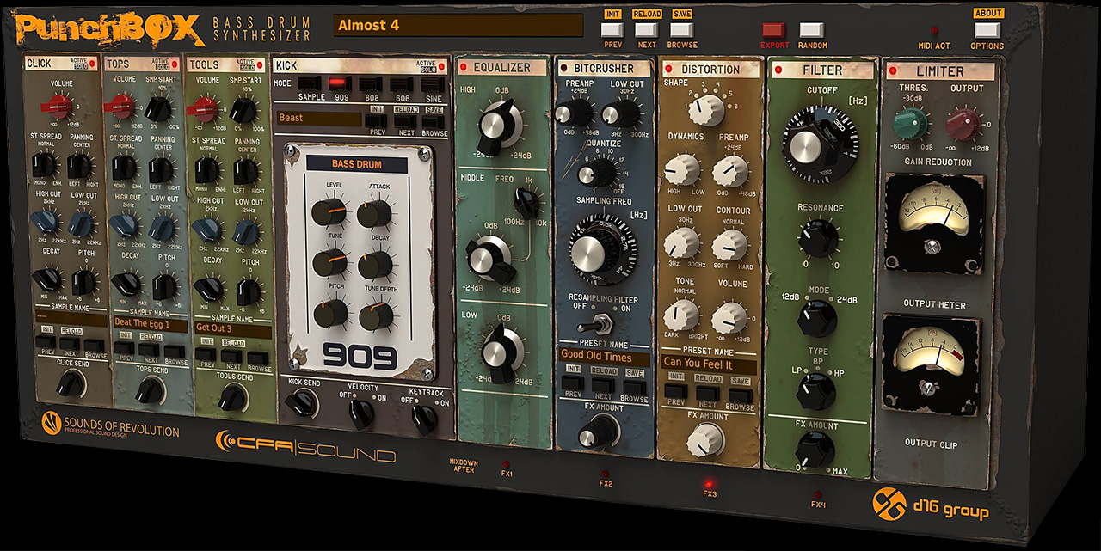Click the ABOUT label

click(x=987, y=13)
